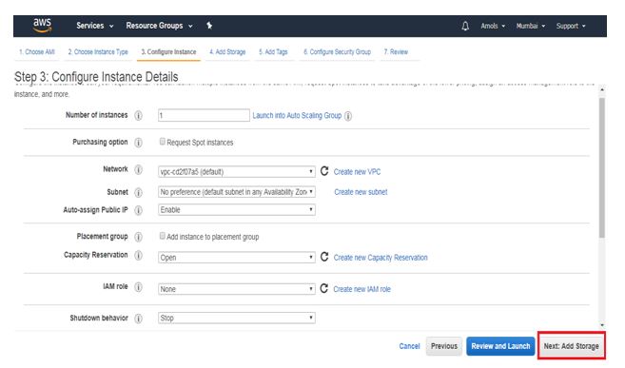Click Next: Add Storage button
Image resolution: width=625 pixels, height=368 pixels.
(571, 346)
